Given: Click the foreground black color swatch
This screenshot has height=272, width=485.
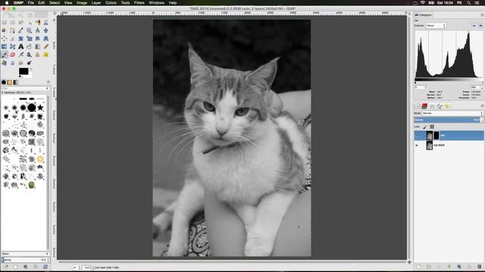Looking at the screenshot, I should click(x=23, y=71).
